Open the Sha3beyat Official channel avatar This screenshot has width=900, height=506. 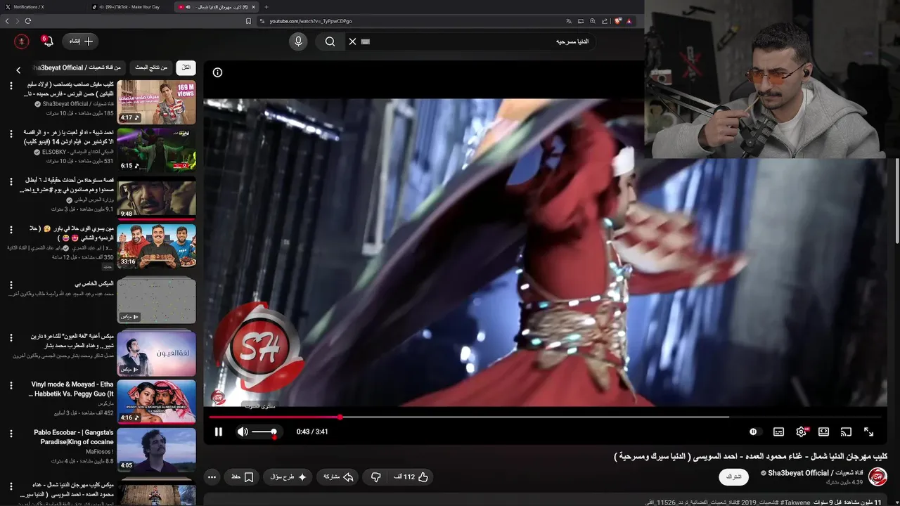point(877,476)
